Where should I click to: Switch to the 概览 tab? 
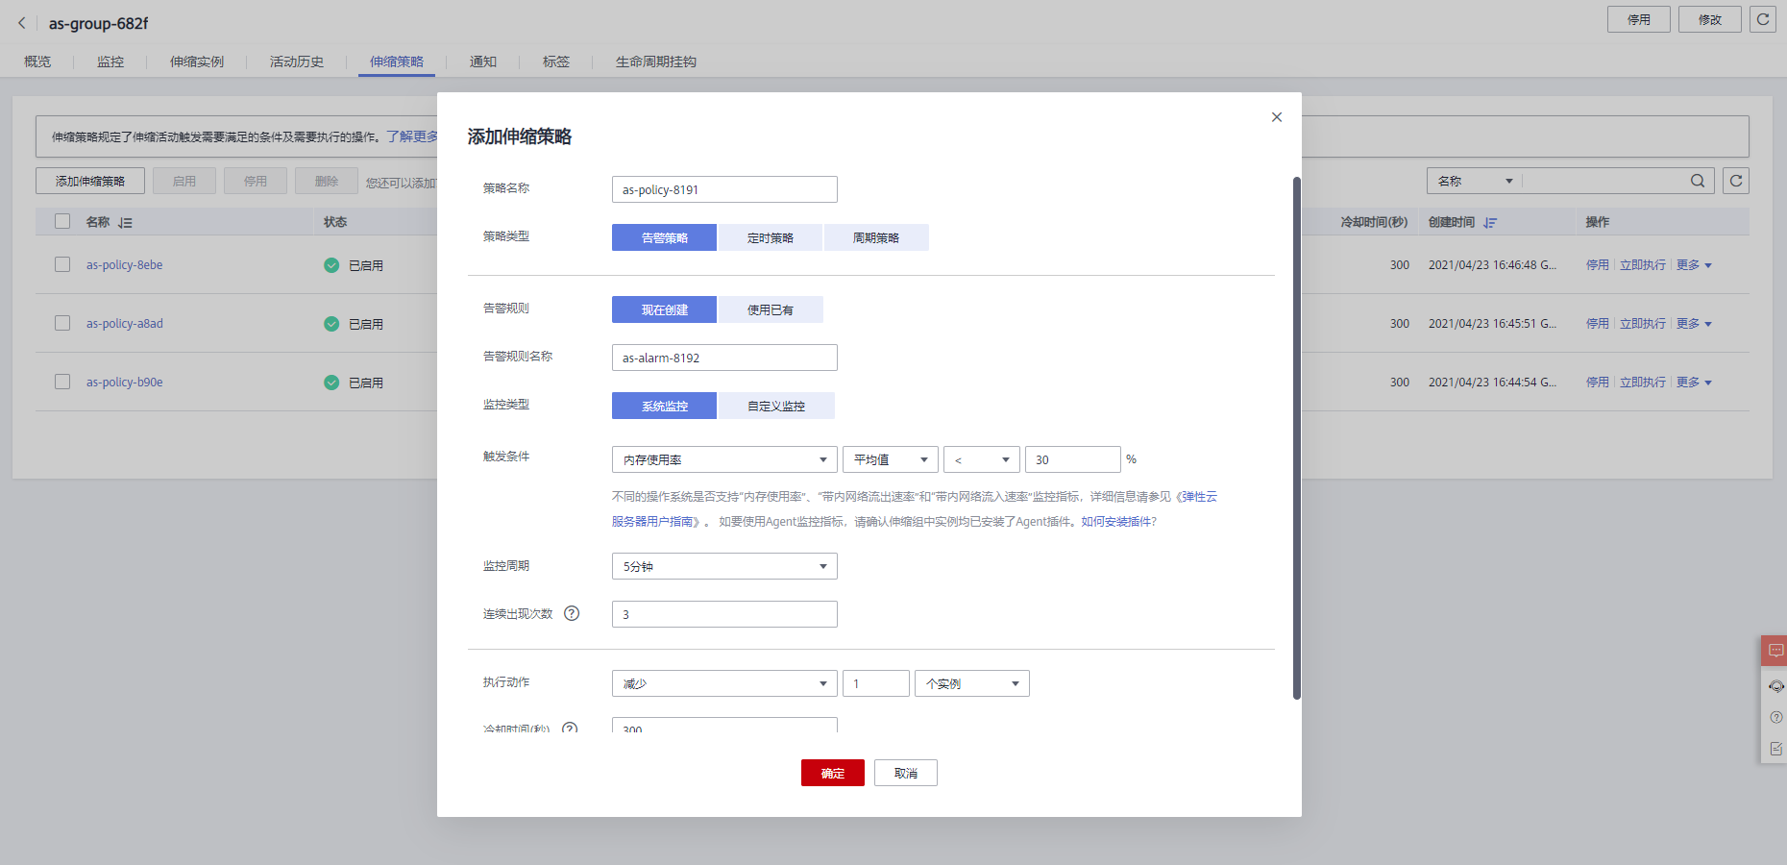coord(37,62)
